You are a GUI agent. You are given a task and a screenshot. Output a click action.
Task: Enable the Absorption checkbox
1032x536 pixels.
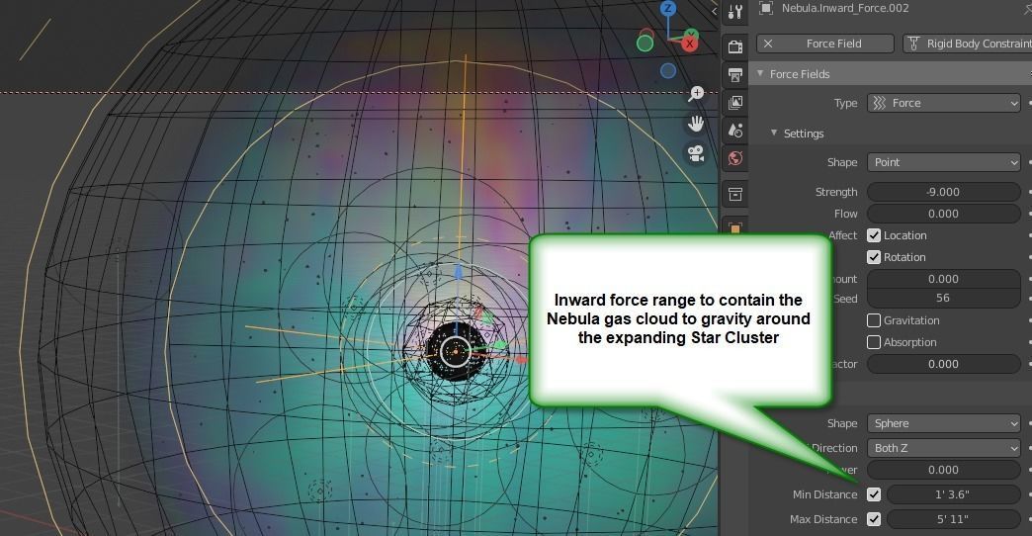874,342
